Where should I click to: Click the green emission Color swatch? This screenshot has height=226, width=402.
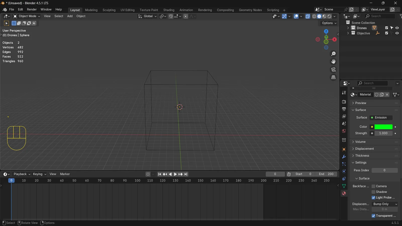[383, 127]
